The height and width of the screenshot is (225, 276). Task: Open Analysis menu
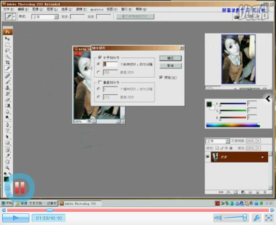(x=97, y=9)
